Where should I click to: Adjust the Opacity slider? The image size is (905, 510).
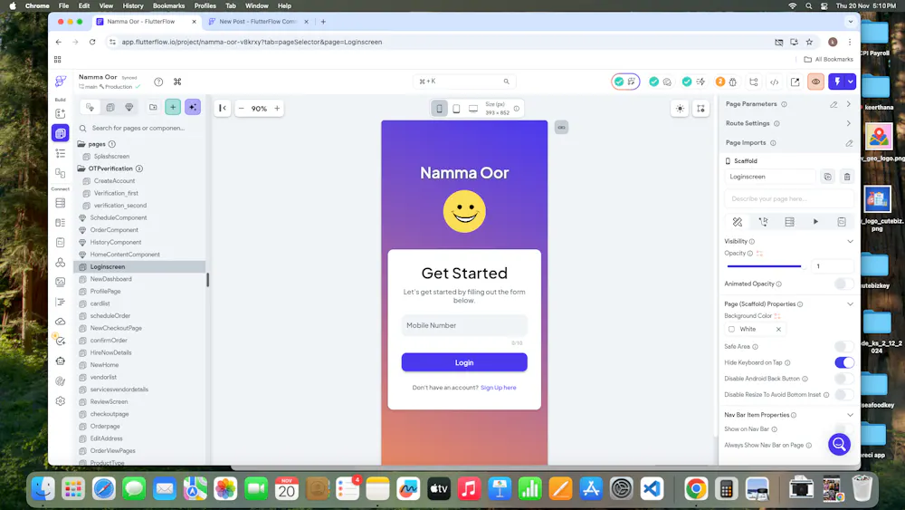pyautogui.click(x=765, y=266)
